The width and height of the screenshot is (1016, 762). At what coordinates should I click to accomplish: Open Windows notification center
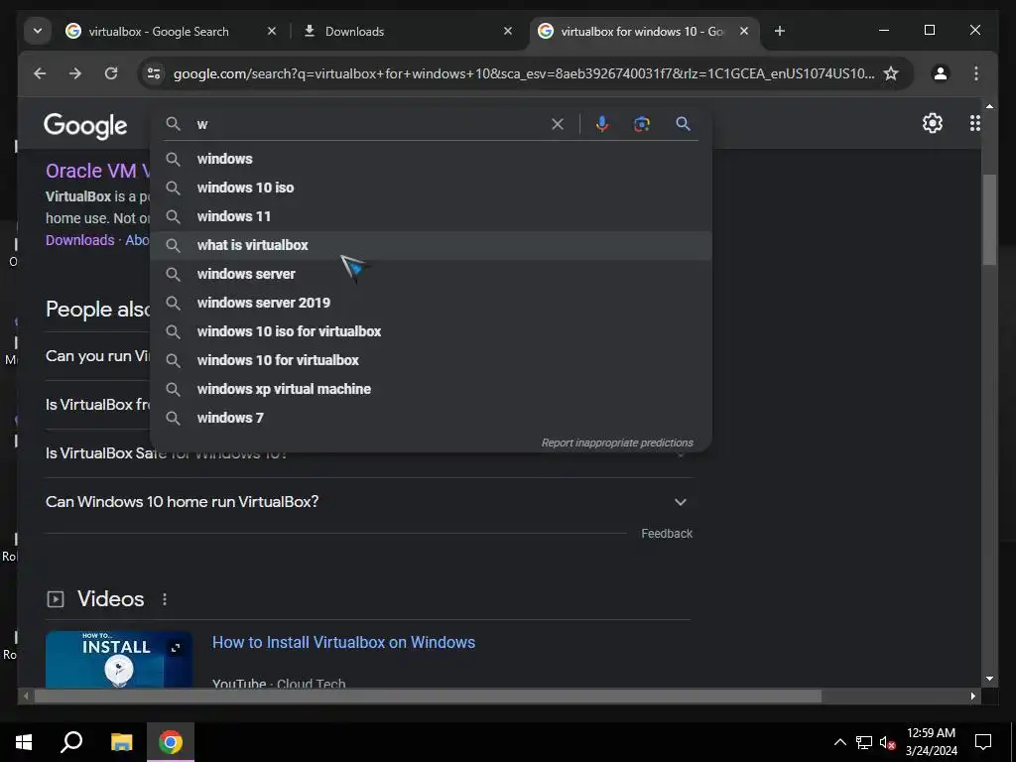[x=983, y=742]
